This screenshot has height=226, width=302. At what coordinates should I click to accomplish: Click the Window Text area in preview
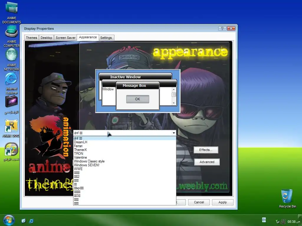coord(109,89)
